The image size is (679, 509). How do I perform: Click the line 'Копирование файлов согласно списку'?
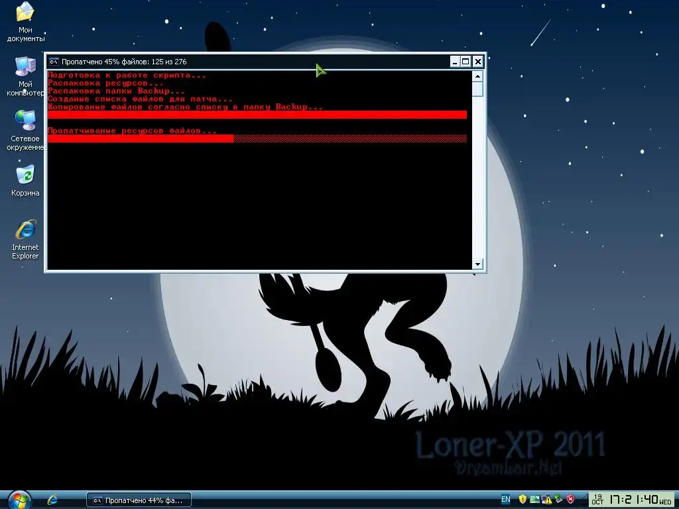click(185, 107)
